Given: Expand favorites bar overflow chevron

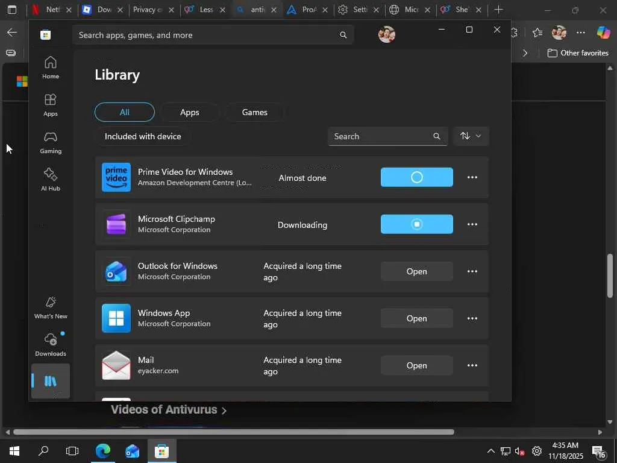Looking at the screenshot, I should click(525, 53).
